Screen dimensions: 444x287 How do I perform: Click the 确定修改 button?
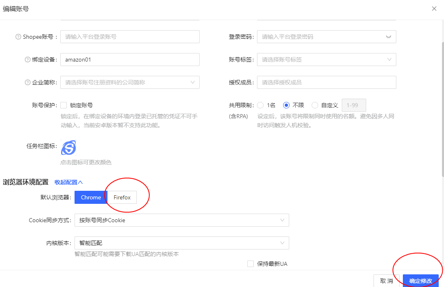tap(420, 281)
